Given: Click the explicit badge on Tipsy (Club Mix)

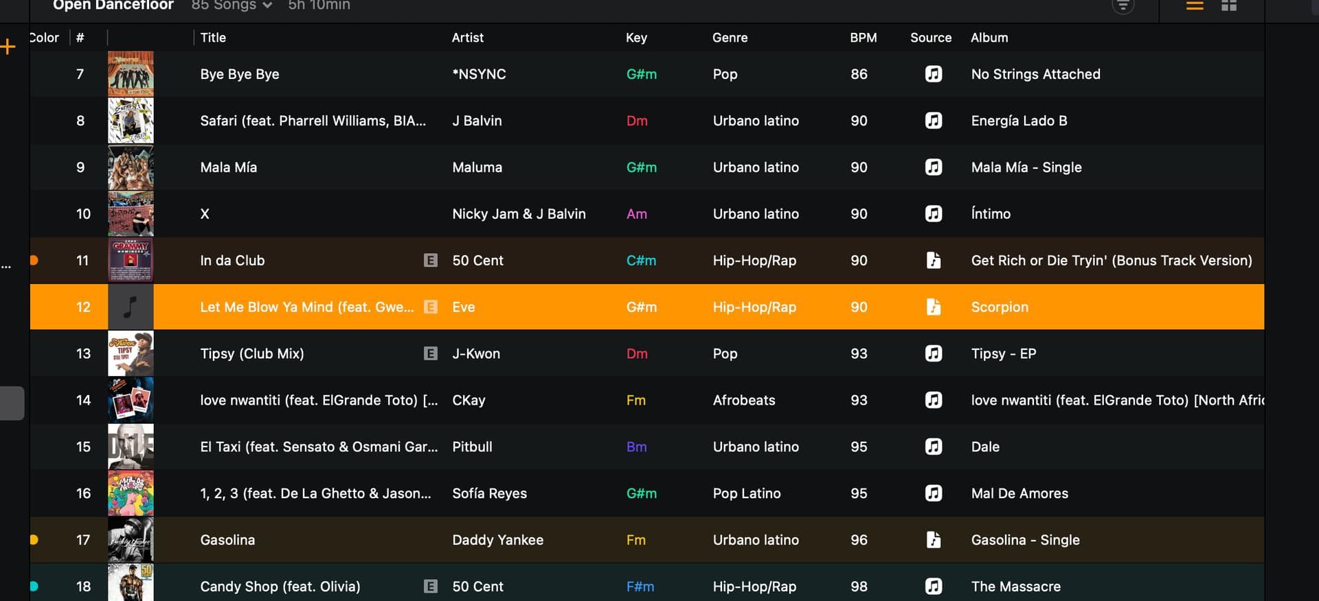Looking at the screenshot, I should pos(431,353).
